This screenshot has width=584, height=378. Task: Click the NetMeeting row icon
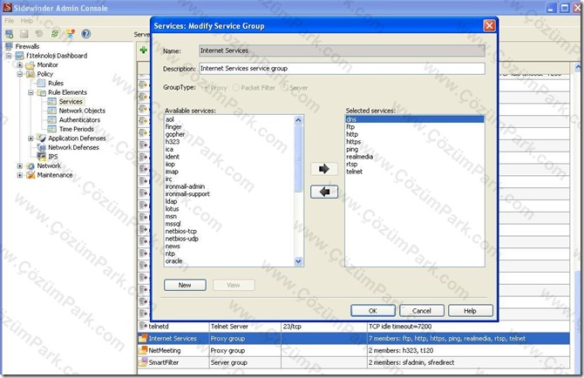143,350
